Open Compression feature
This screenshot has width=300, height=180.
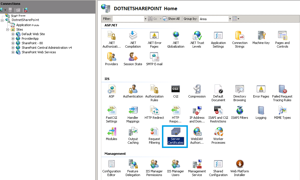tap(197, 91)
